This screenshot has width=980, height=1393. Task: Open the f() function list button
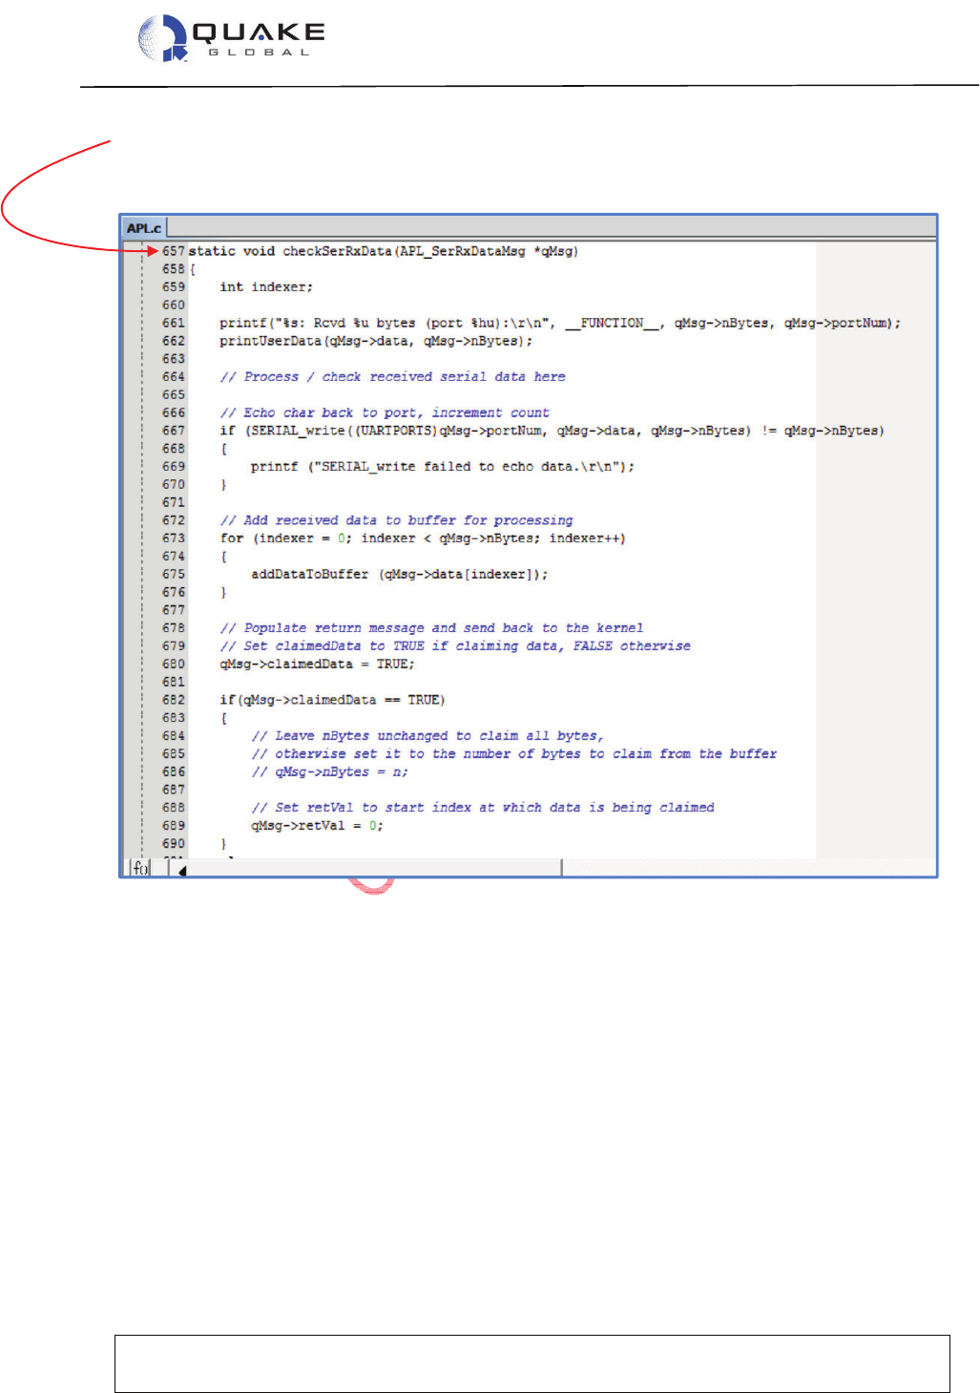(x=140, y=868)
